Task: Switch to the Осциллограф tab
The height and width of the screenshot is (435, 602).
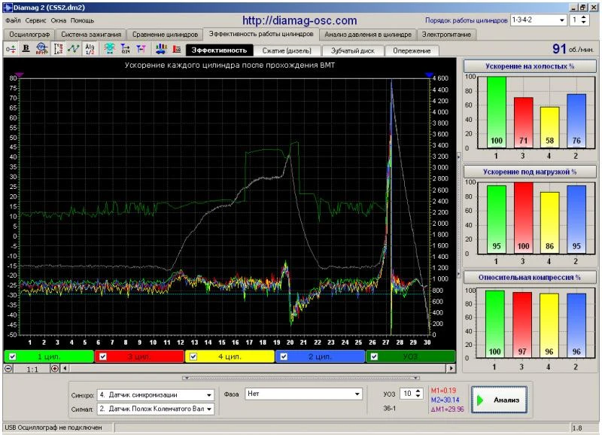Action: (x=29, y=35)
